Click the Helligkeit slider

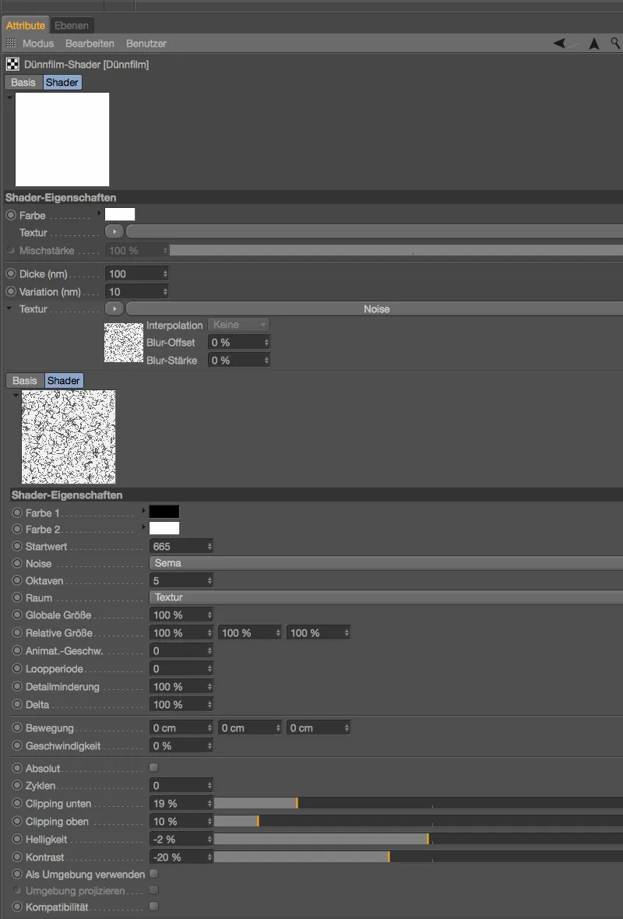[418, 840]
